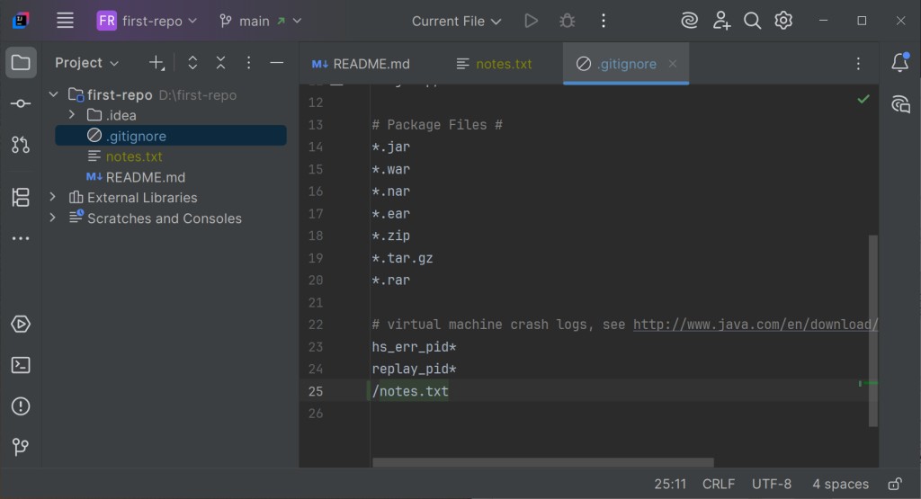Open the Structure tool window
Image resolution: width=921 pixels, height=499 pixels.
tap(21, 197)
